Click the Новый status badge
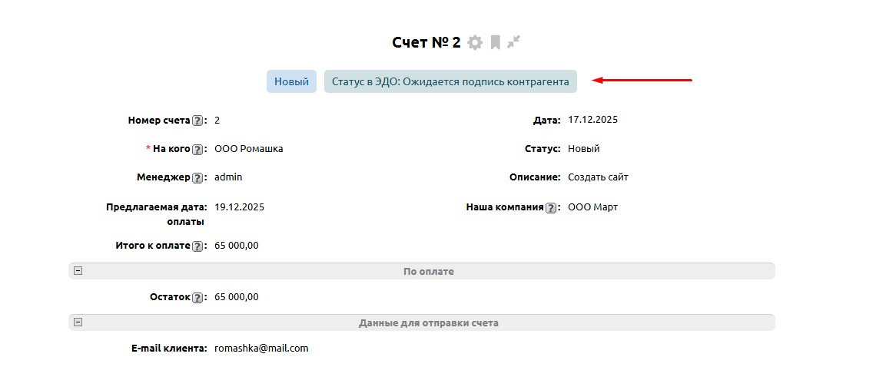 (x=291, y=81)
